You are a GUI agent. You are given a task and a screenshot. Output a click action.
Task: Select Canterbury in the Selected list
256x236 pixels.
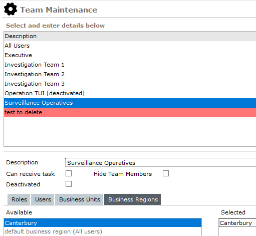[237, 223]
